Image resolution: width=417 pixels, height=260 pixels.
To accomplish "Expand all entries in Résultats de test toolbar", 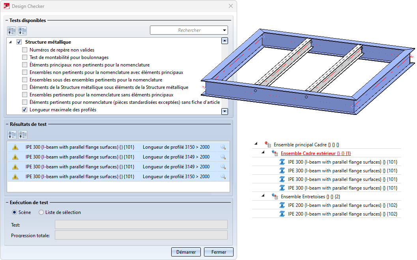I will (x=12, y=135).
